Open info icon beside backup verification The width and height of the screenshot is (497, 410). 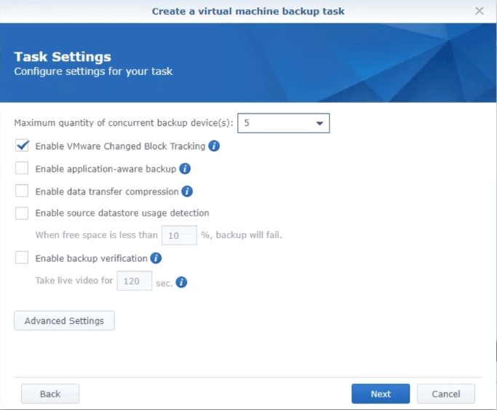(156, 258)
